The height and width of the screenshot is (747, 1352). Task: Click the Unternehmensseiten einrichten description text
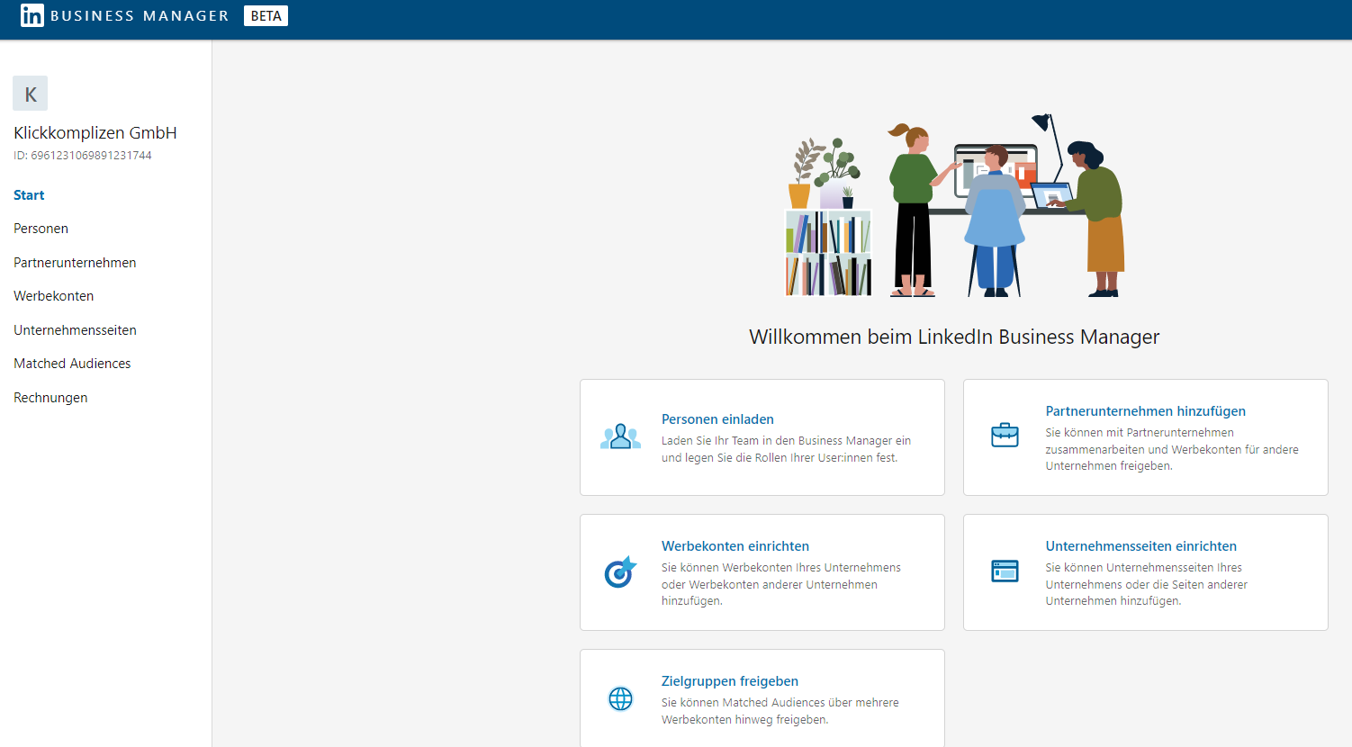[x=1147, y=584]
